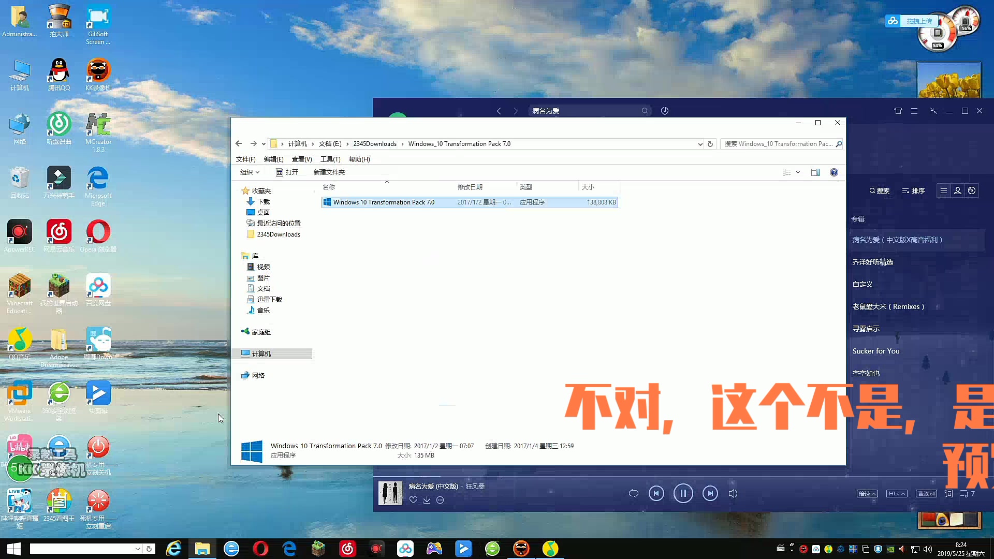
Task: Mute the speaker icon in the player bar
Action: tap(733, 493)
